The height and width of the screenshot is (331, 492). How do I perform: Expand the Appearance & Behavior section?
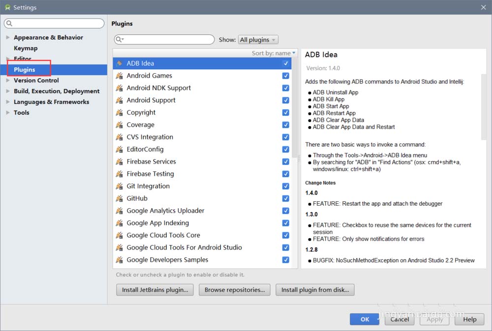pyautogui.click(x=7, y=37)
